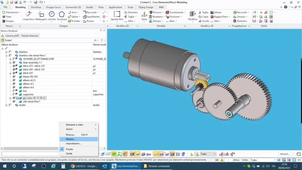Check the studio checkbox

coord(10,105)
